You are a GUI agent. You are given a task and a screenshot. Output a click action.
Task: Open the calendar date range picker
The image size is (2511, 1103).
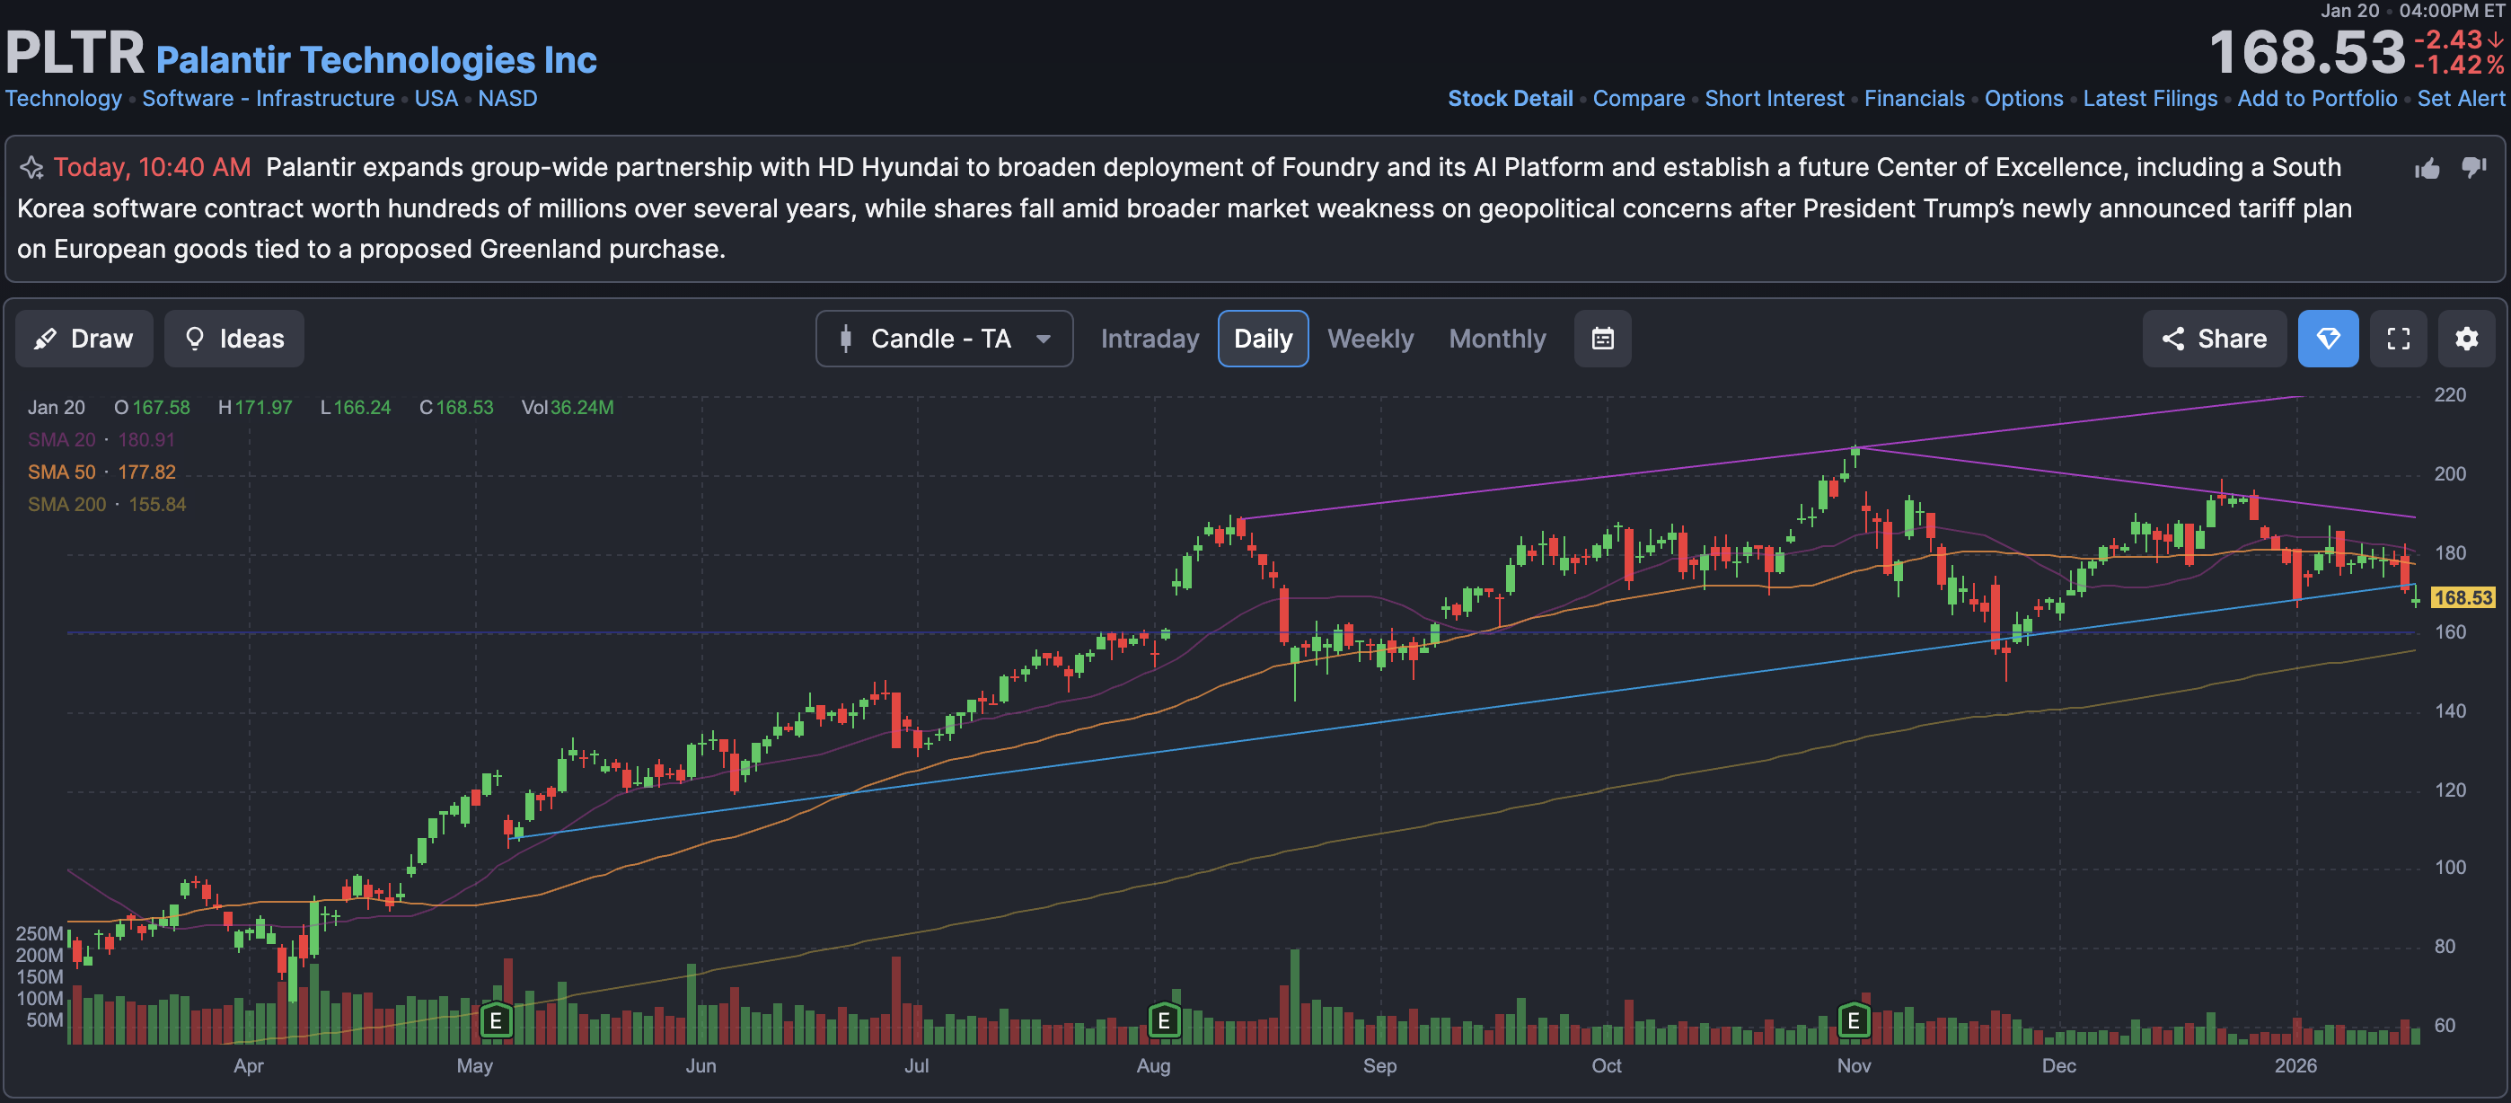(1601, 339)
